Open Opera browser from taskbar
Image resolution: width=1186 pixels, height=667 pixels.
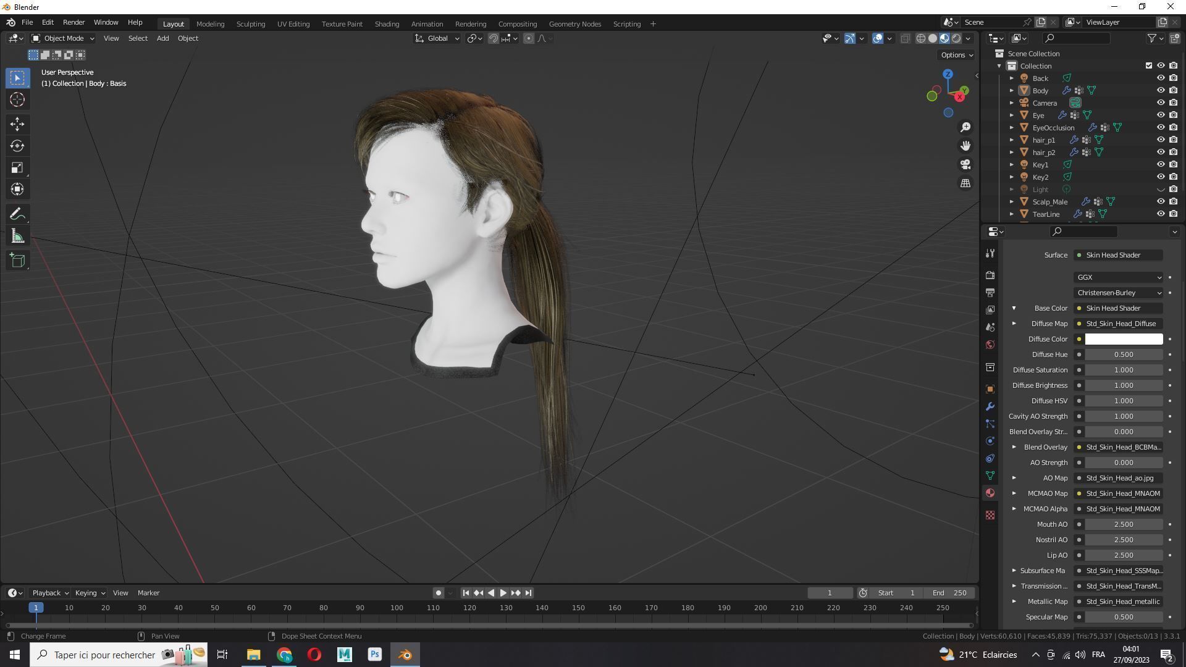point(314,655)
